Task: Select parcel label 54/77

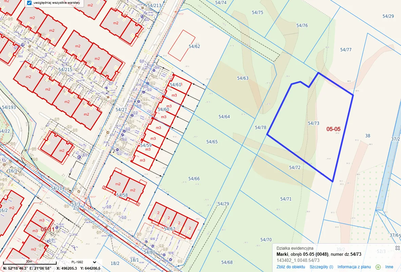Action: [346, 50]
